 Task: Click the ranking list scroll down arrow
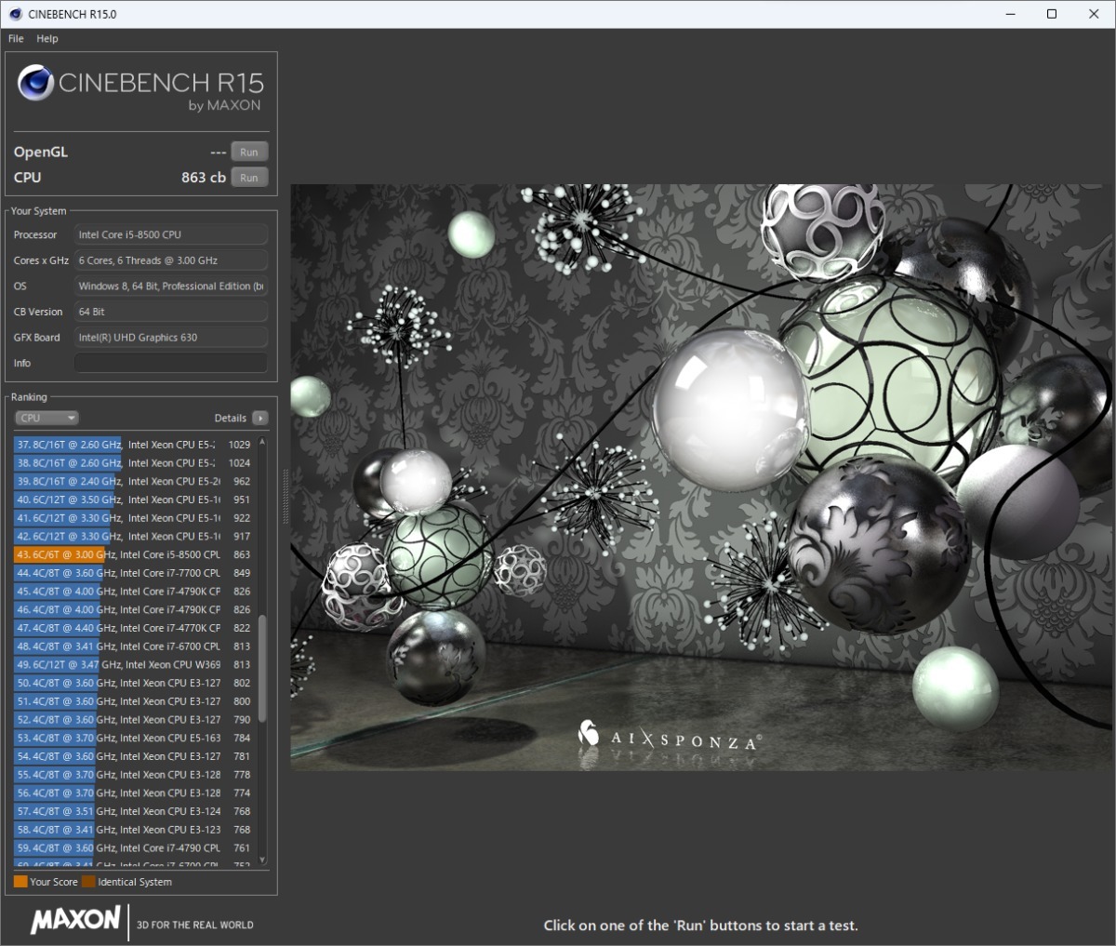[262, 860]
